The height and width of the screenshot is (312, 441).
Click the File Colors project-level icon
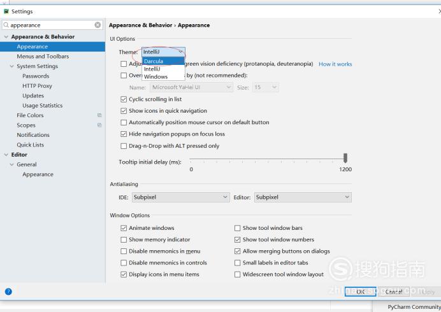pos(99,115)
